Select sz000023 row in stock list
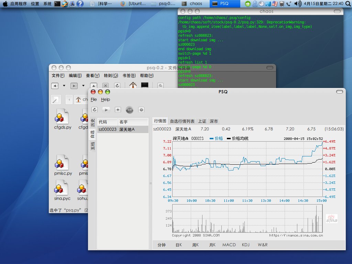Screen dimensions: 352x264 pos(123,130)
